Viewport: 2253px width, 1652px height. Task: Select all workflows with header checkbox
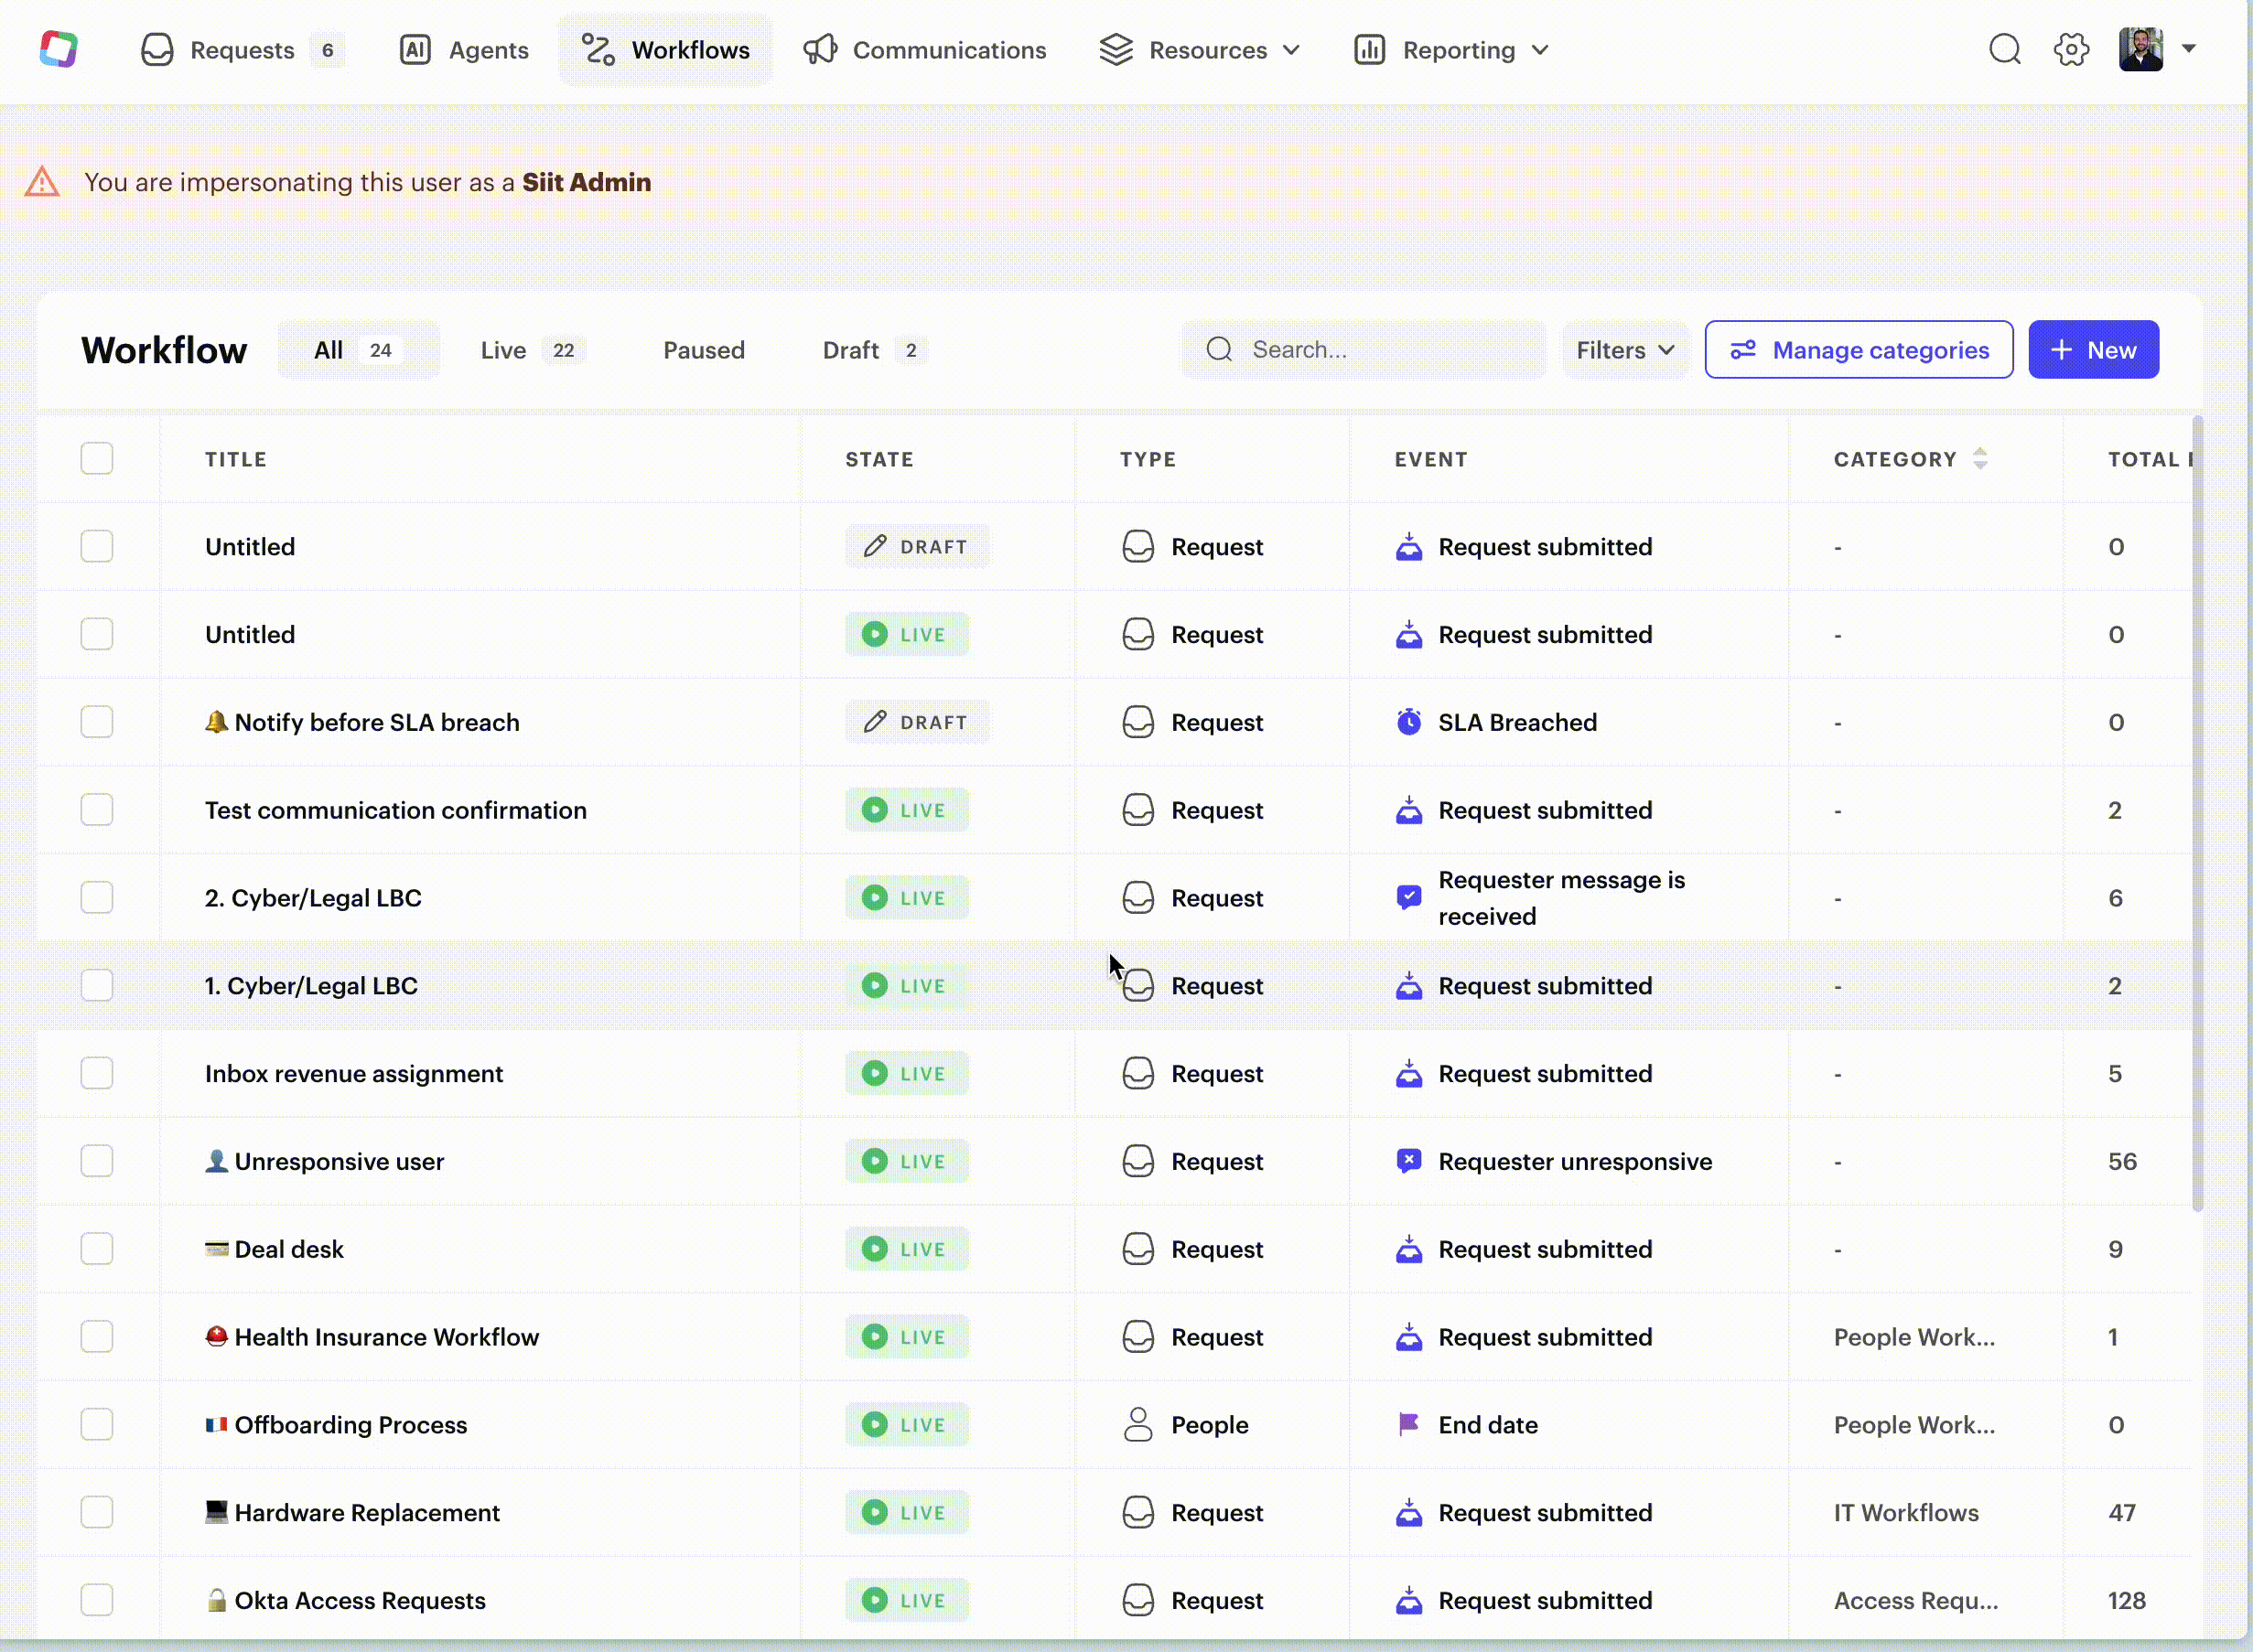click(x=97, y=459)
